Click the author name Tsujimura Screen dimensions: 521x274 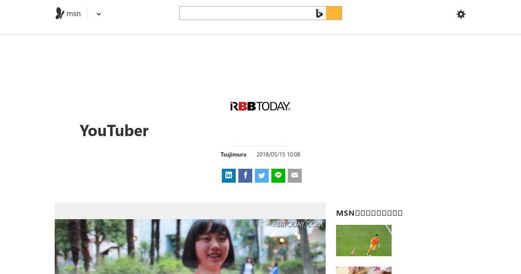[233, 154]
